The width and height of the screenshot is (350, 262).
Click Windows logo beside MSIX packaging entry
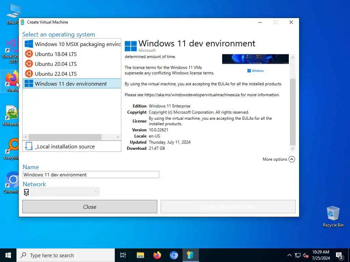pyautogui.click(x=29, y=44)
